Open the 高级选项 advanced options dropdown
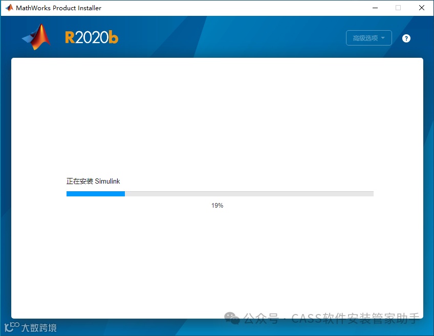Screen dimensions: 434x336 (368, 38)
